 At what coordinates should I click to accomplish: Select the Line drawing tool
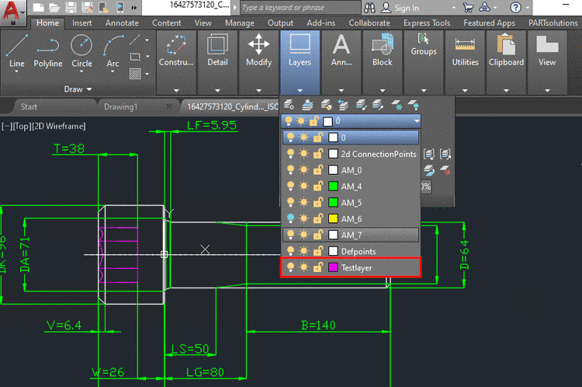click(x=17, y=51)
